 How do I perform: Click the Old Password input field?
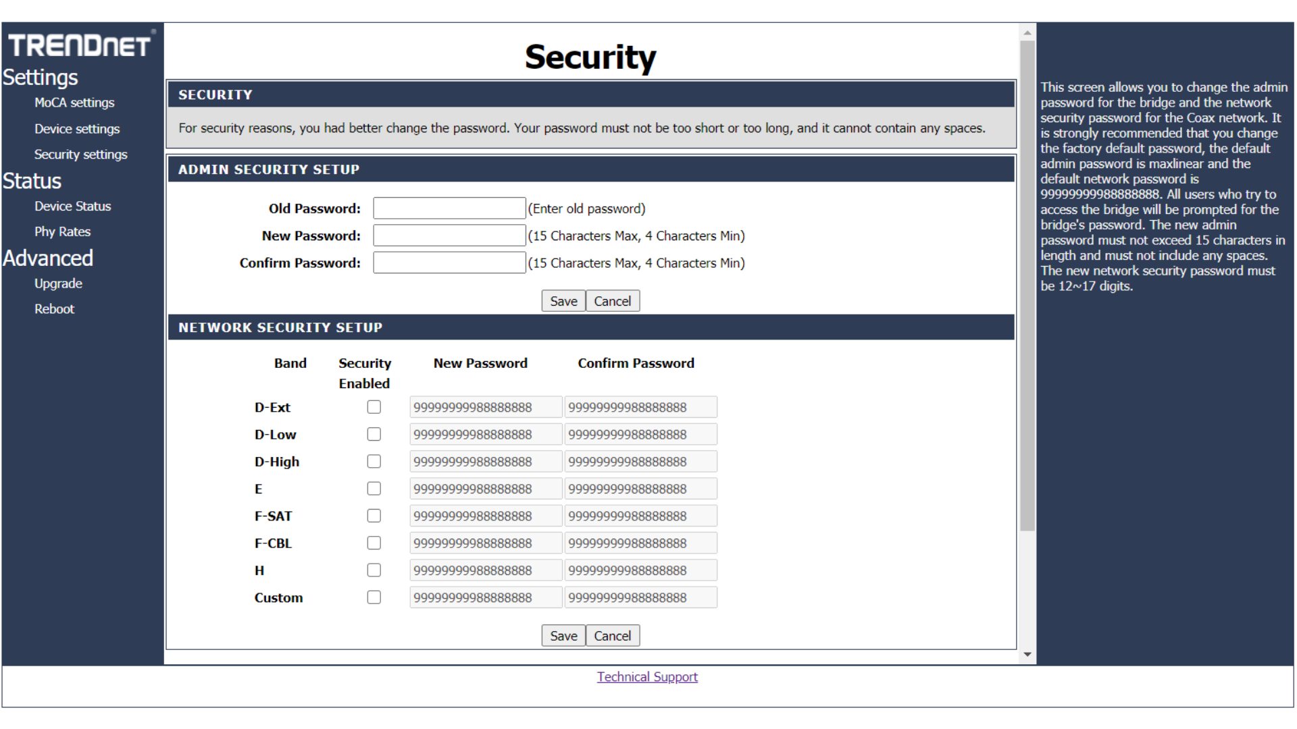(x=449, y=208)
